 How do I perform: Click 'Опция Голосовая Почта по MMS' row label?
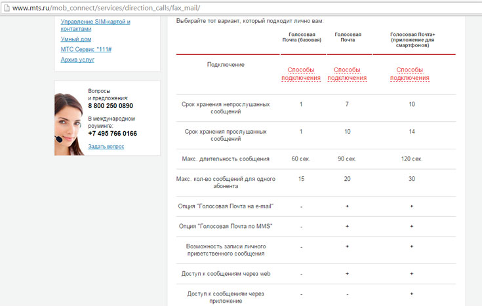226,226
